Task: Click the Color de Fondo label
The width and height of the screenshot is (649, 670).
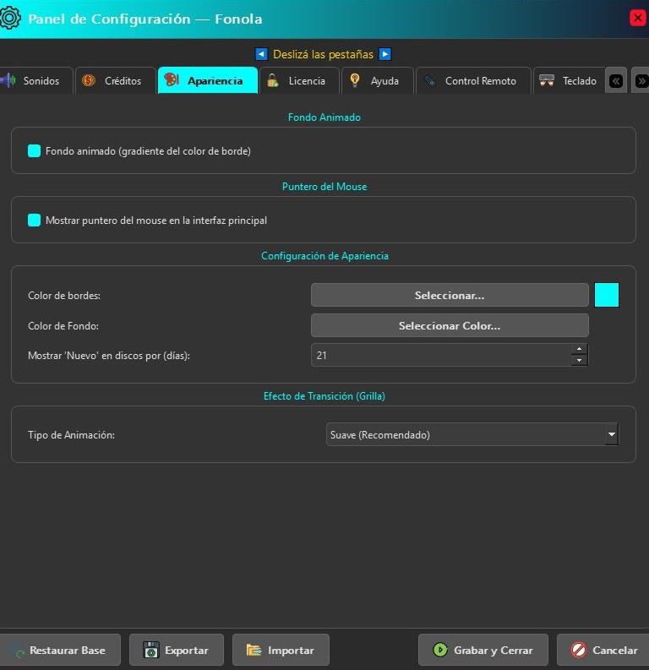Action: [63, 325]
